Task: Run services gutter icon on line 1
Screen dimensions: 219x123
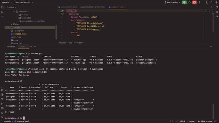Action: [x=63, y=11]
